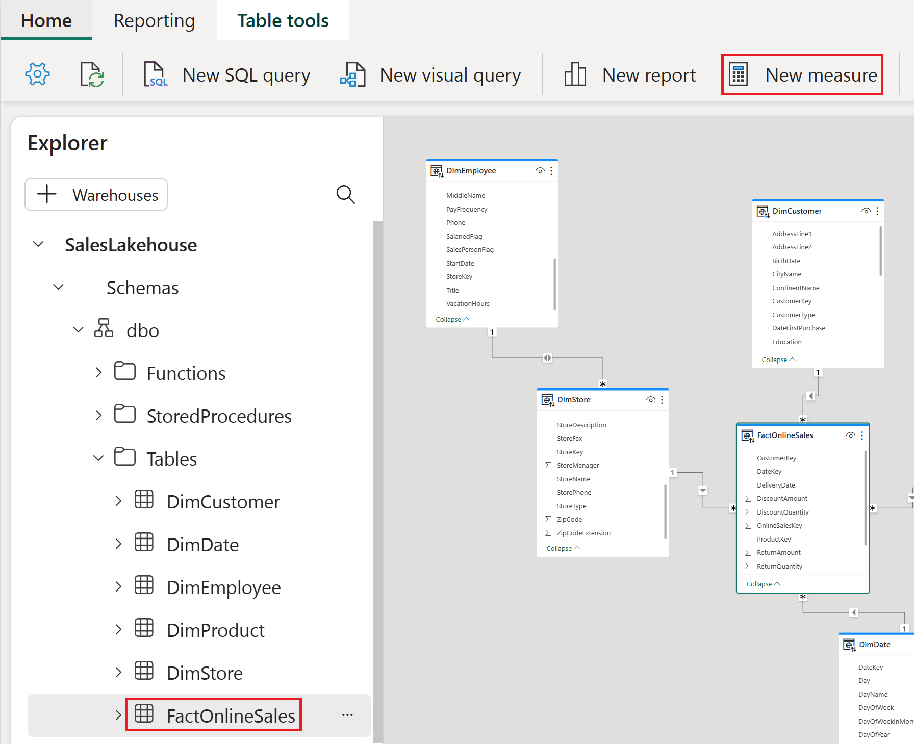Switch to the Reporting tab
Image resolution: width=914 pixels, height=744 pixels.
click(x=155, y=20)
